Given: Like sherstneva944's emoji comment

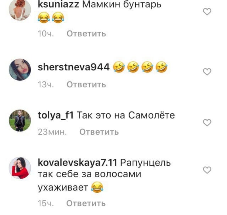Looking at the screenshot, I should pos(207,72).
